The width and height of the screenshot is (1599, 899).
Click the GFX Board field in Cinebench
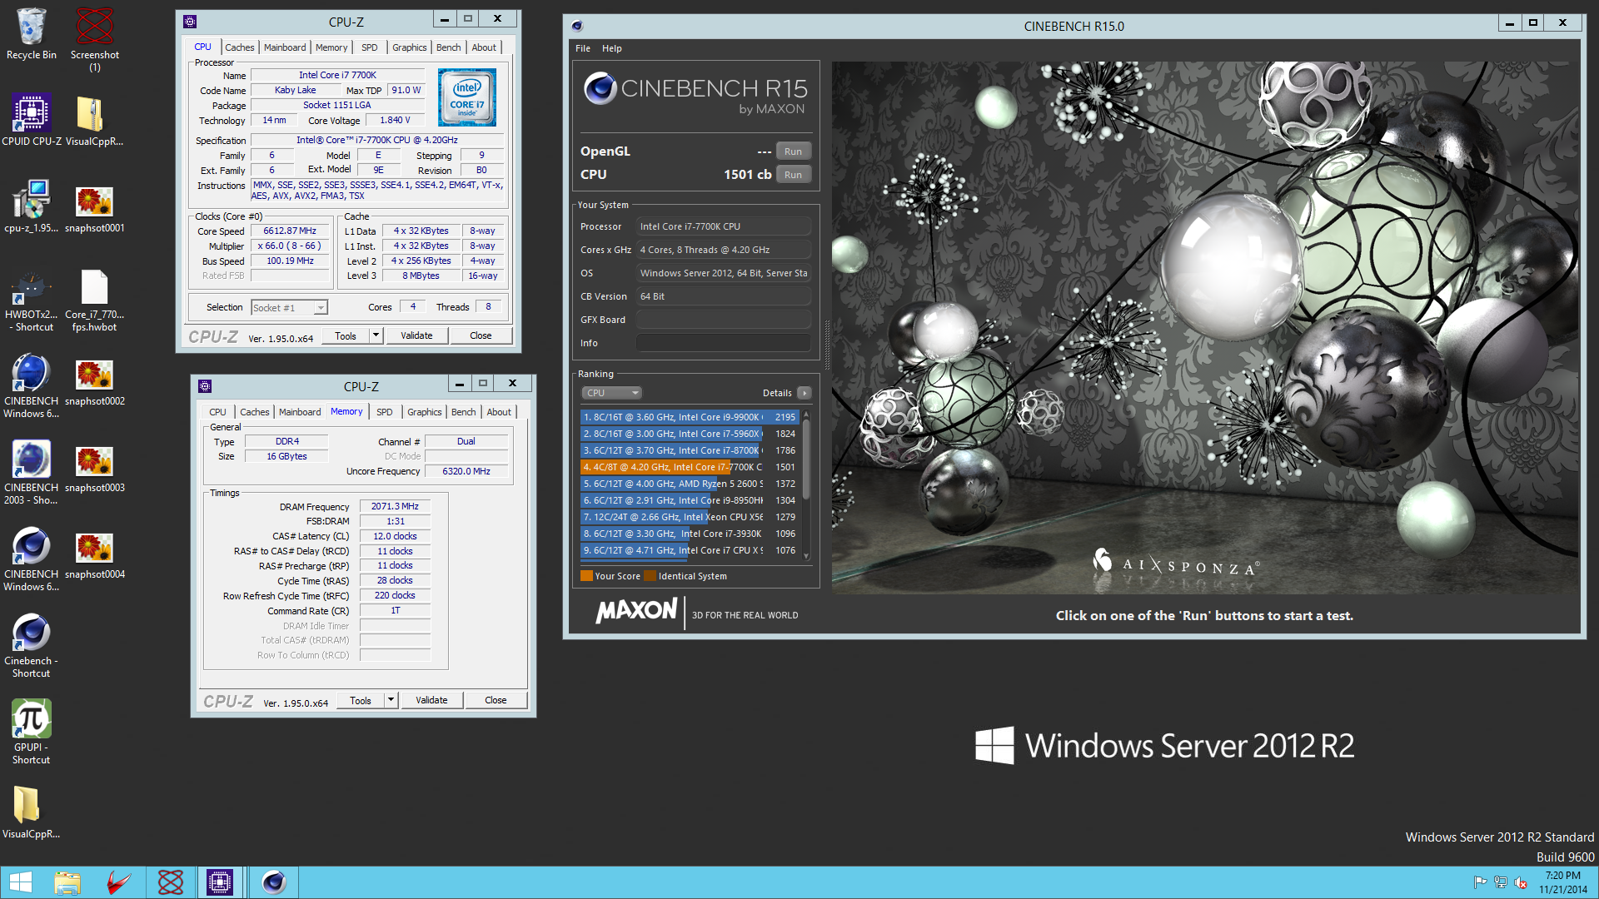724,320
